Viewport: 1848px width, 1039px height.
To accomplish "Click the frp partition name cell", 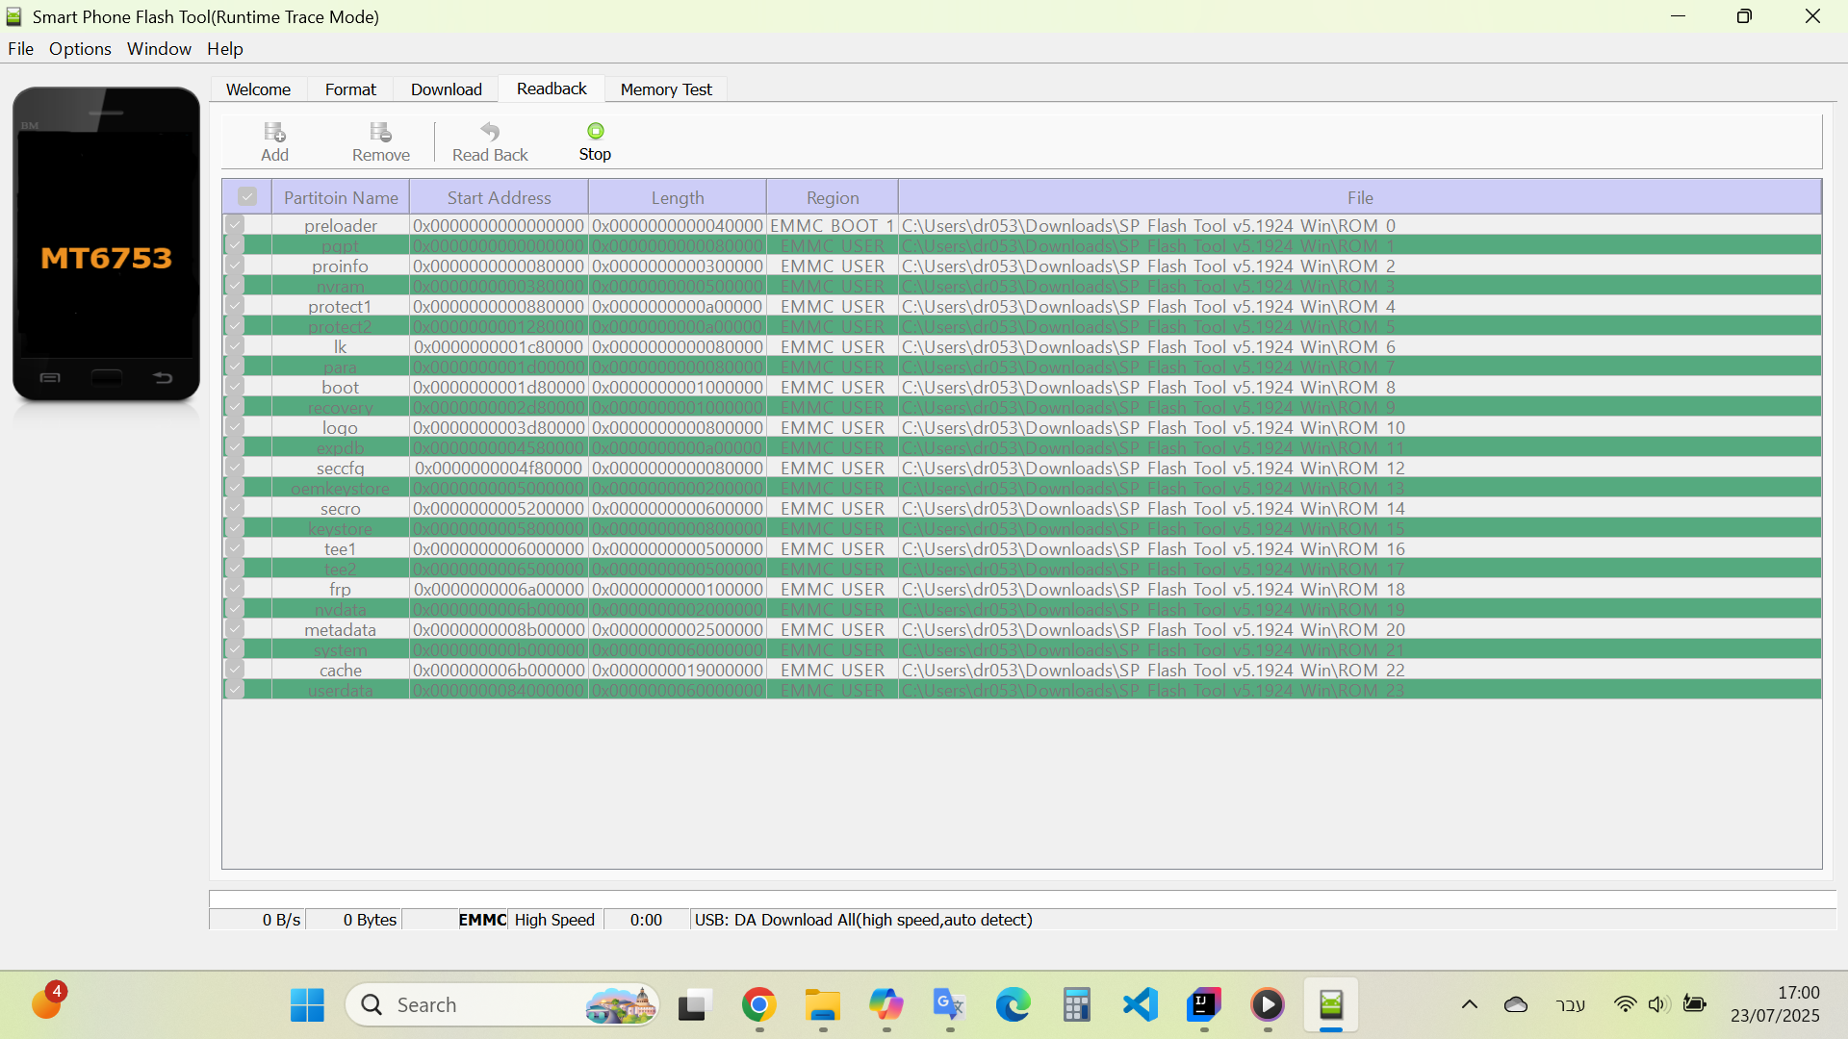I will (x=340, y=589).
